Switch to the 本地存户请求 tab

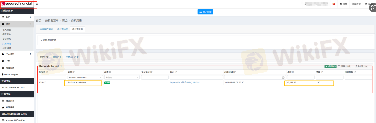46,29
